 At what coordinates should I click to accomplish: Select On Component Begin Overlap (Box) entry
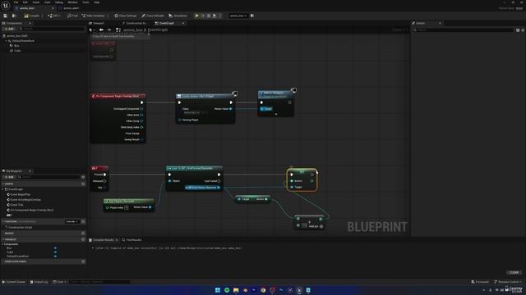pyautogui.click(x=32, y=210)
